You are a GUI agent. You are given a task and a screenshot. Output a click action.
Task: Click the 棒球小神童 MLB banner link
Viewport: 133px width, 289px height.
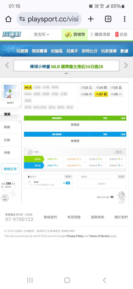click(66, 66)
